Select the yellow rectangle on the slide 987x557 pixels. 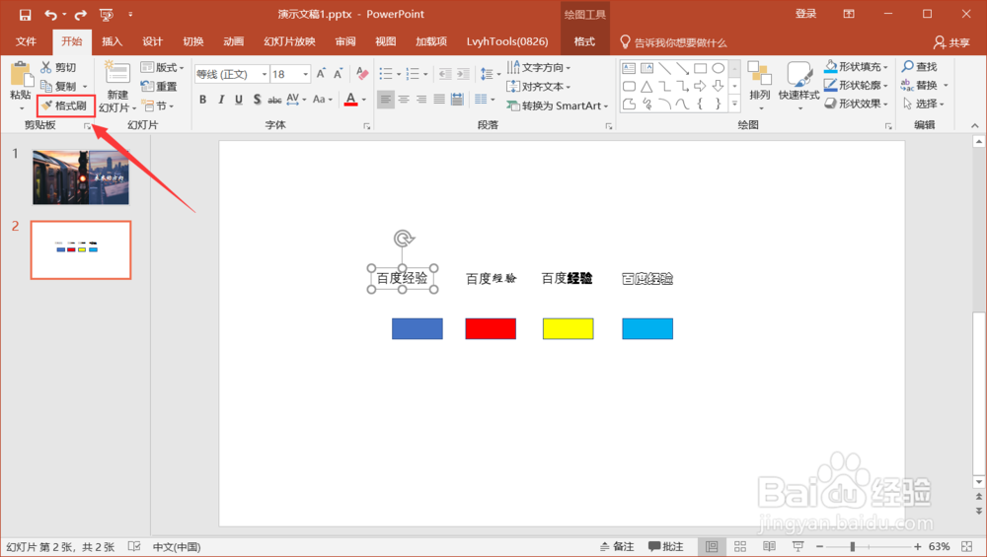coord(568,329)
